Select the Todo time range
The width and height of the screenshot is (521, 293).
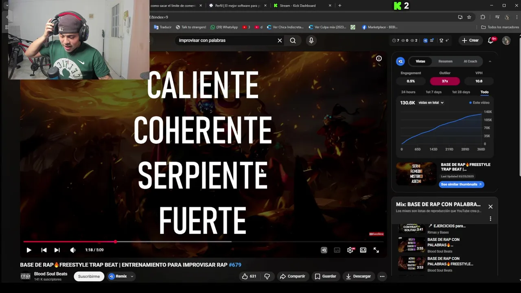(x=484, y=92)
